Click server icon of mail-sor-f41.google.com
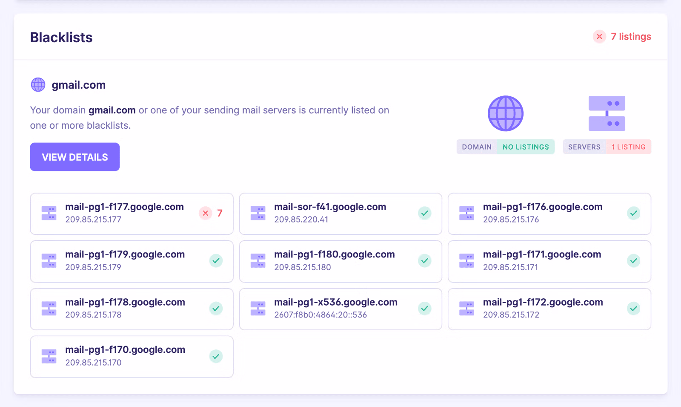Viewport: 681px width, 407px height. click(x=258, y=213)
